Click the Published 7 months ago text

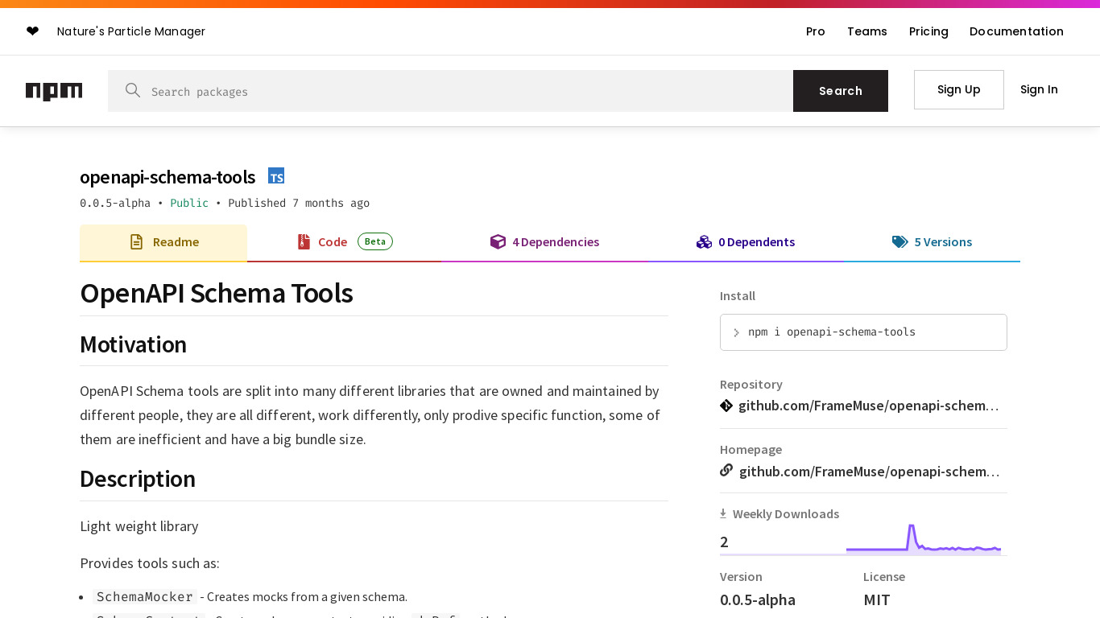click(299, 203)
